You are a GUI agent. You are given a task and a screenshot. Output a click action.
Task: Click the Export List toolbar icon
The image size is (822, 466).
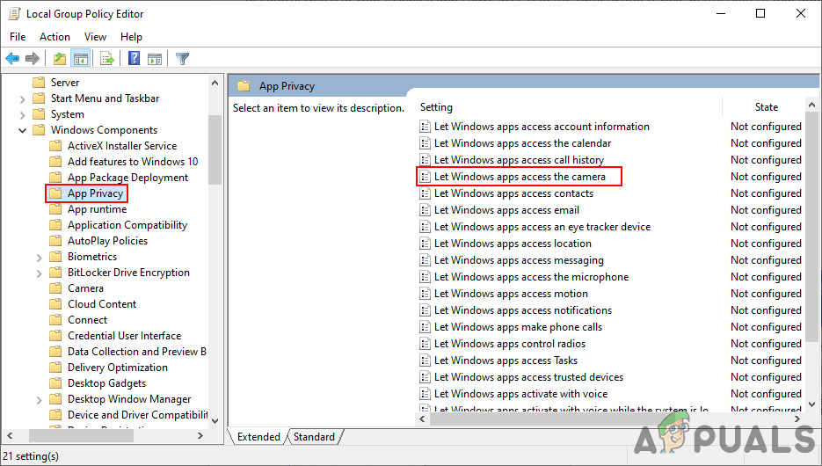[x=107, y=59]
